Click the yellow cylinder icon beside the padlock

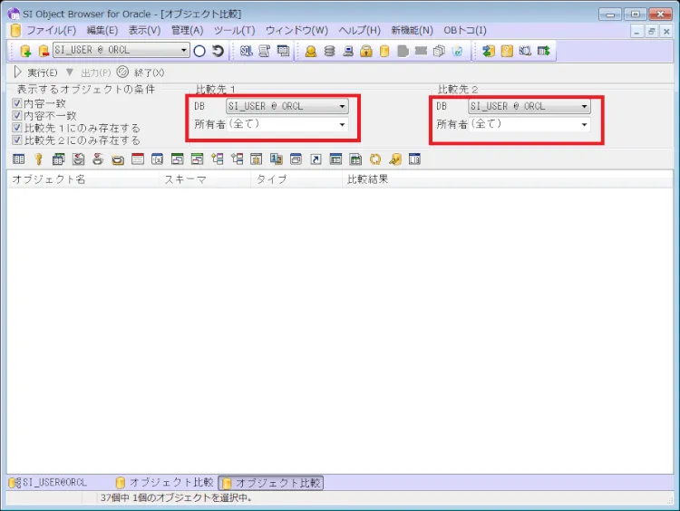pos(384,51)
